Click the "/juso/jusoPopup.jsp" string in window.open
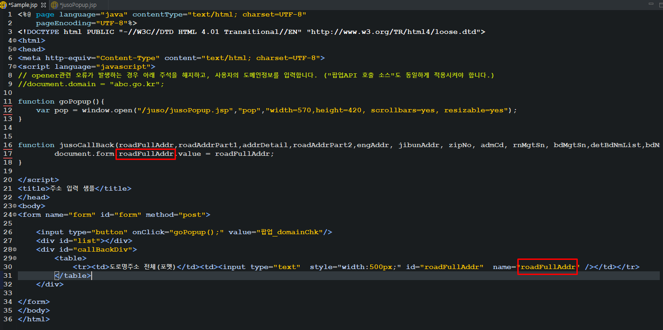Image resolution: width=663 pixels, height=330 pixels. 185,110
